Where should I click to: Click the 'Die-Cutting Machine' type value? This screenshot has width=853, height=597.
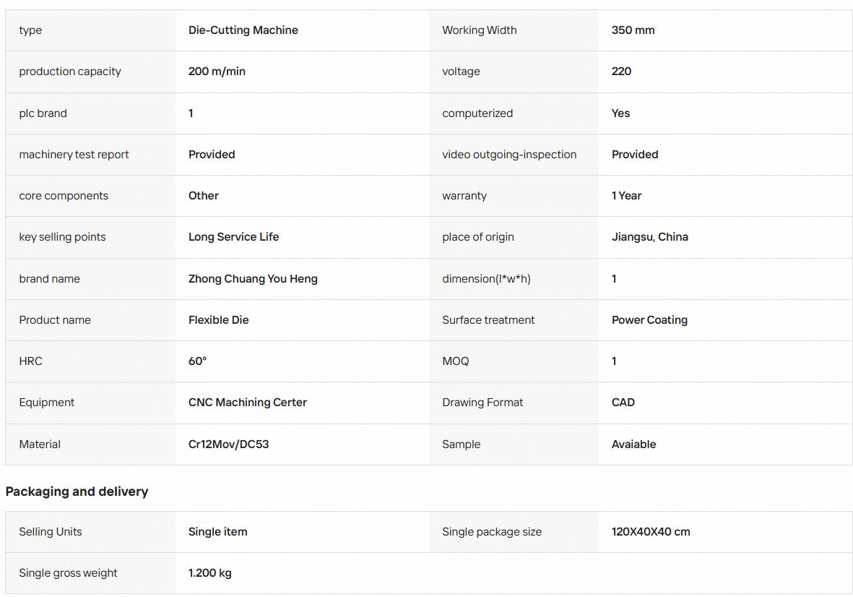pyautogui.click(x=243, y=30)
